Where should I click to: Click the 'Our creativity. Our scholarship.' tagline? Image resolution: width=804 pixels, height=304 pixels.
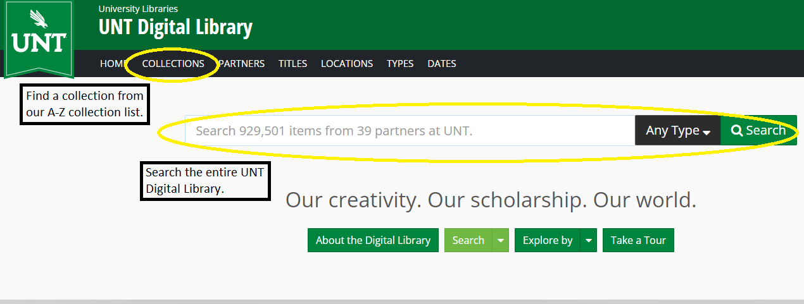tap(491, 200)
